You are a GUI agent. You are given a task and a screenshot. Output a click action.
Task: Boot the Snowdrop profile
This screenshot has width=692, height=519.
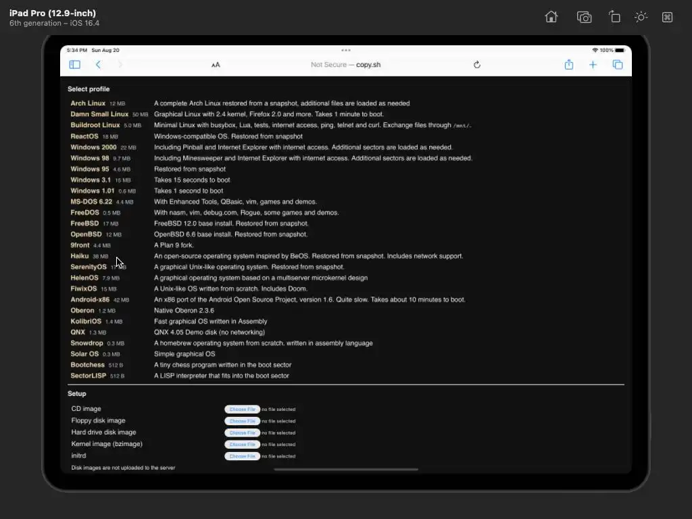click(86, 343)
